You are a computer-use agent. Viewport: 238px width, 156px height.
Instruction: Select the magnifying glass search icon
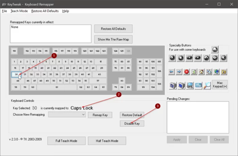coord(207,85)
